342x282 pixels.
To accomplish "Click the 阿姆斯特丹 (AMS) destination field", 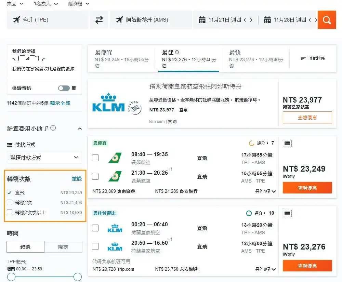I will (x=151, y=20).
